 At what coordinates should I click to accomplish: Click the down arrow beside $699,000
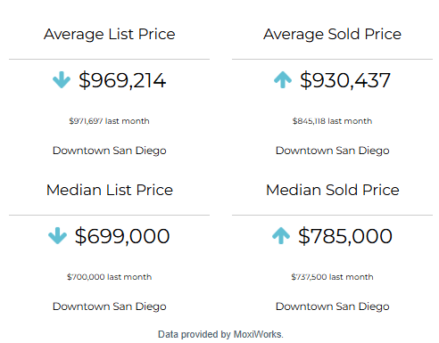click(57, 236)
